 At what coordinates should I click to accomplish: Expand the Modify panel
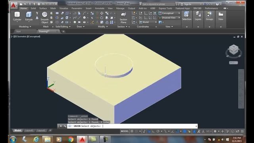click(103, 27)
